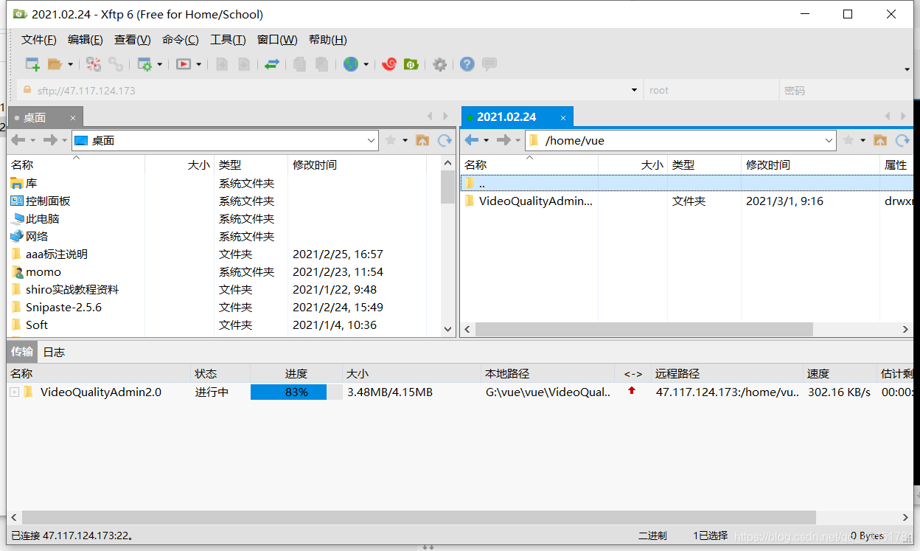This screenshot has width=920, height=551.
Task: Sort local files by 类型 column
Action: tap(251, 164)
